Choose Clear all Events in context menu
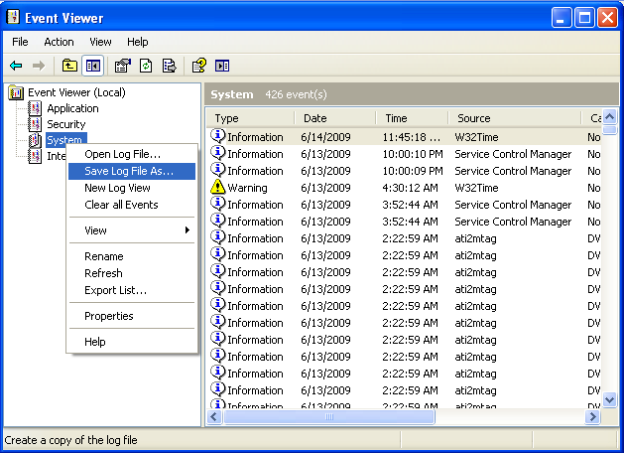Screen dimensions: 624x453 click(x=121, y=205)
